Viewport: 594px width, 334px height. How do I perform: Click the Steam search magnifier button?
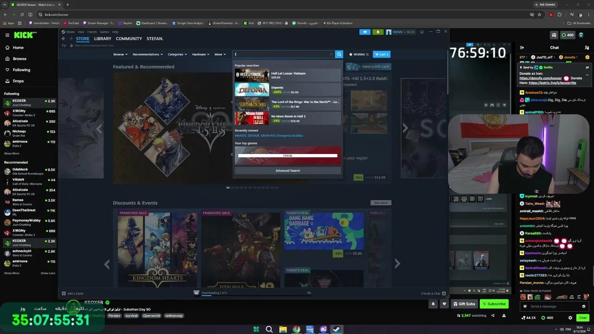click(x=339, y=54)
